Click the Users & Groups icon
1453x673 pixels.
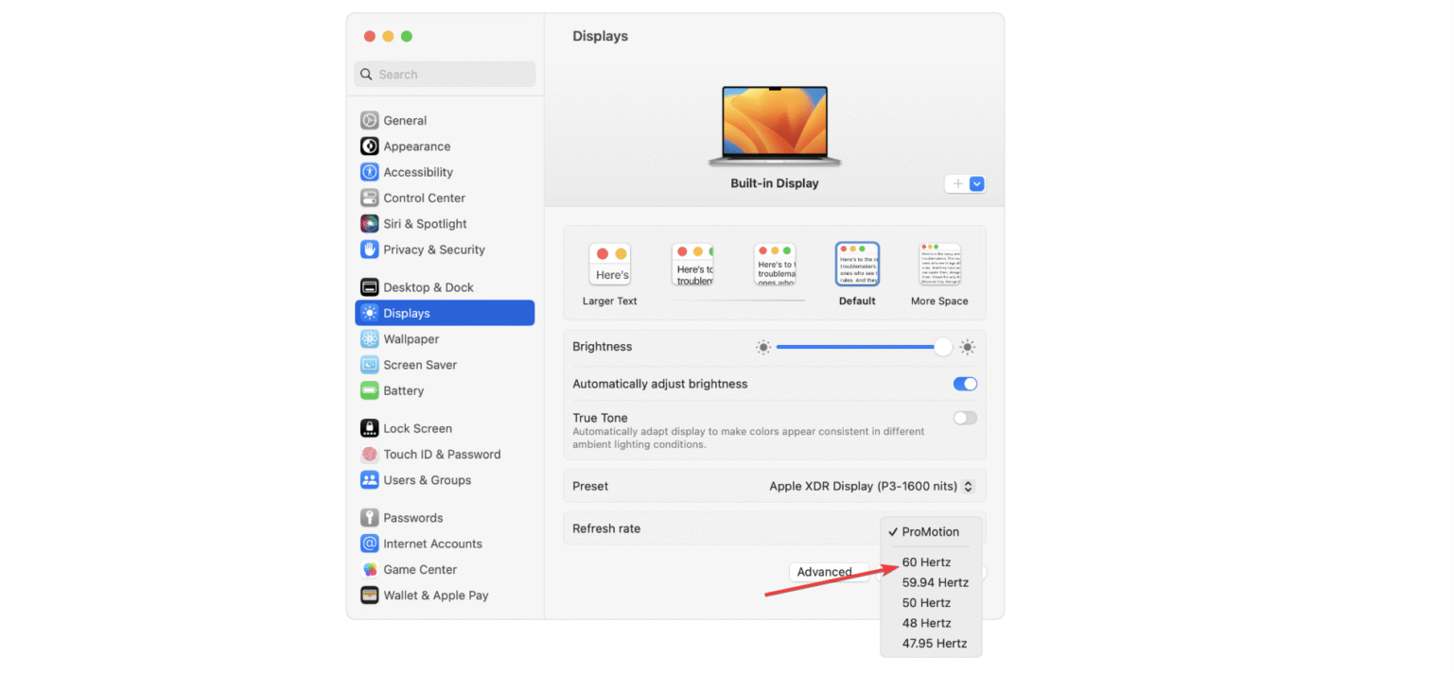pyautogui.click(x=369, y=480)
